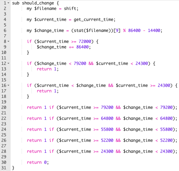179x171 pixels.
Task: Click the text 'should_change' on line 1
Action: (38, 3)
